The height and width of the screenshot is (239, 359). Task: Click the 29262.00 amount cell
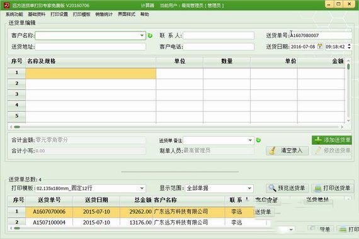point(136,212)
